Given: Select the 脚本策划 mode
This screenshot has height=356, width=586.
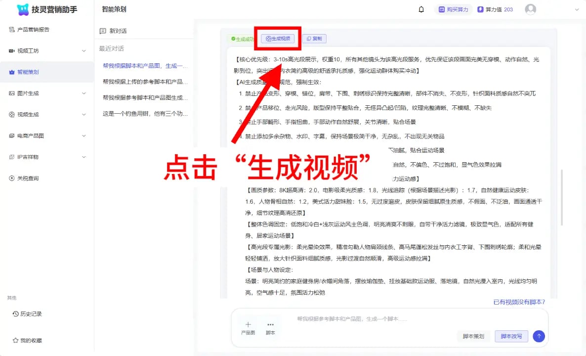Looking at the screenshot, I should pos(473,336).
